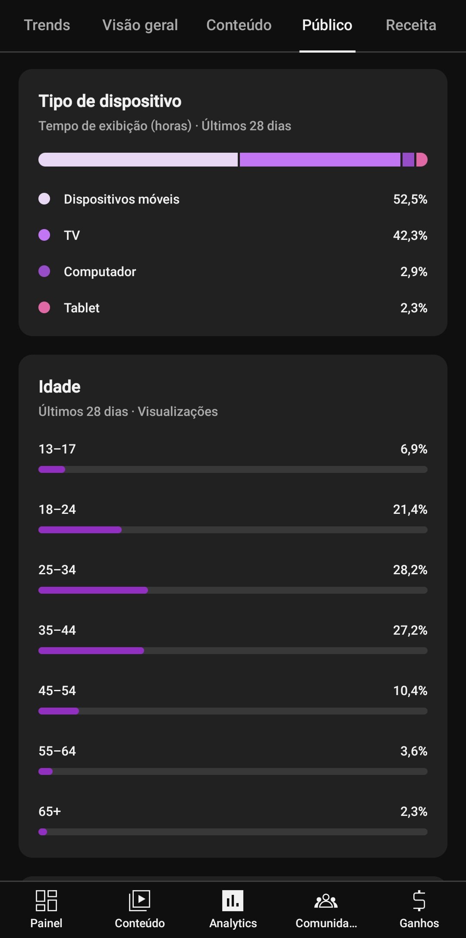Viewport: 466px width, 938px height.
Task: Select the Analytics bar chart icon
Action: pos(233,900)
